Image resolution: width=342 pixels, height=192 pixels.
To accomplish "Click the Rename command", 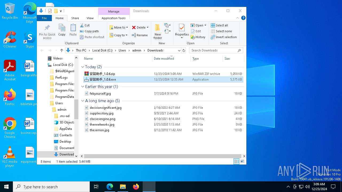I will [140, 35].
